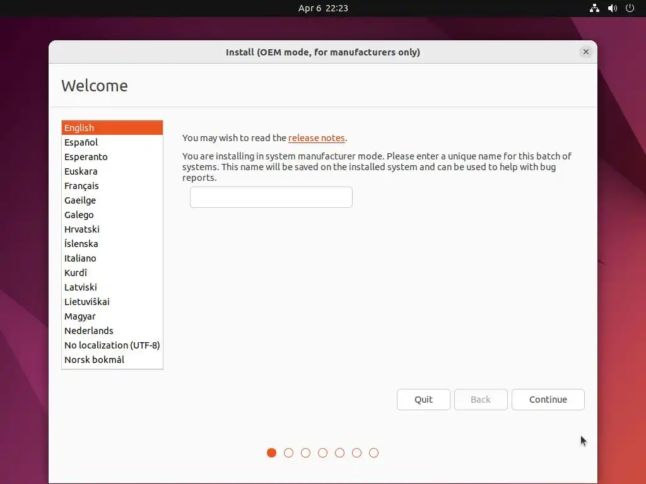This screenshot has height=484, width=646.
Task: Select Nederlands in the language list
Action: (x=112, y=330)
